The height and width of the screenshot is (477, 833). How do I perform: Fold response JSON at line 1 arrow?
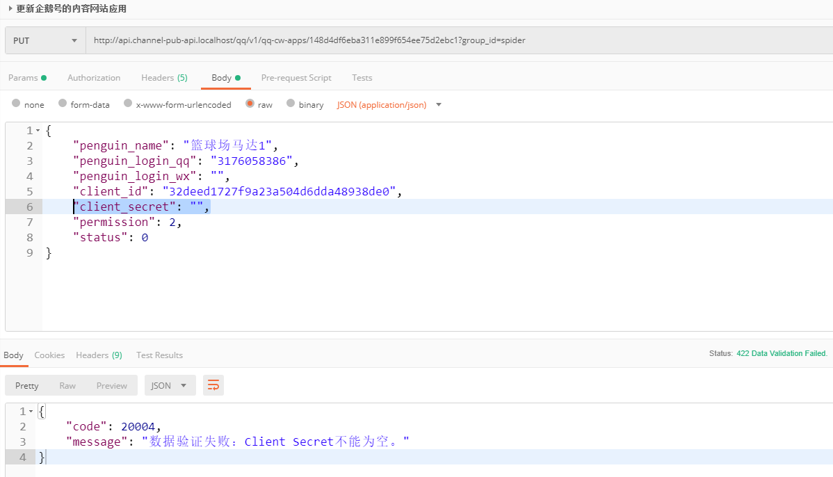click(x=31, y=412)
